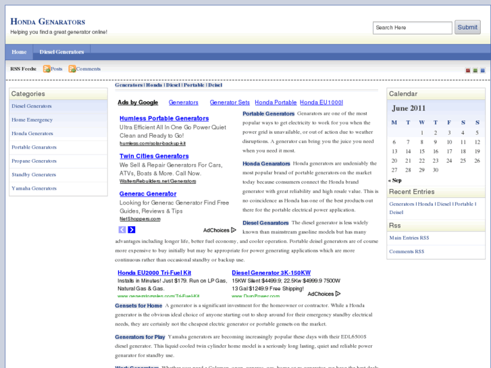491x368 pixels.
Task: Go to previous ad with left arrow
Action: click(x=122, y=230)
